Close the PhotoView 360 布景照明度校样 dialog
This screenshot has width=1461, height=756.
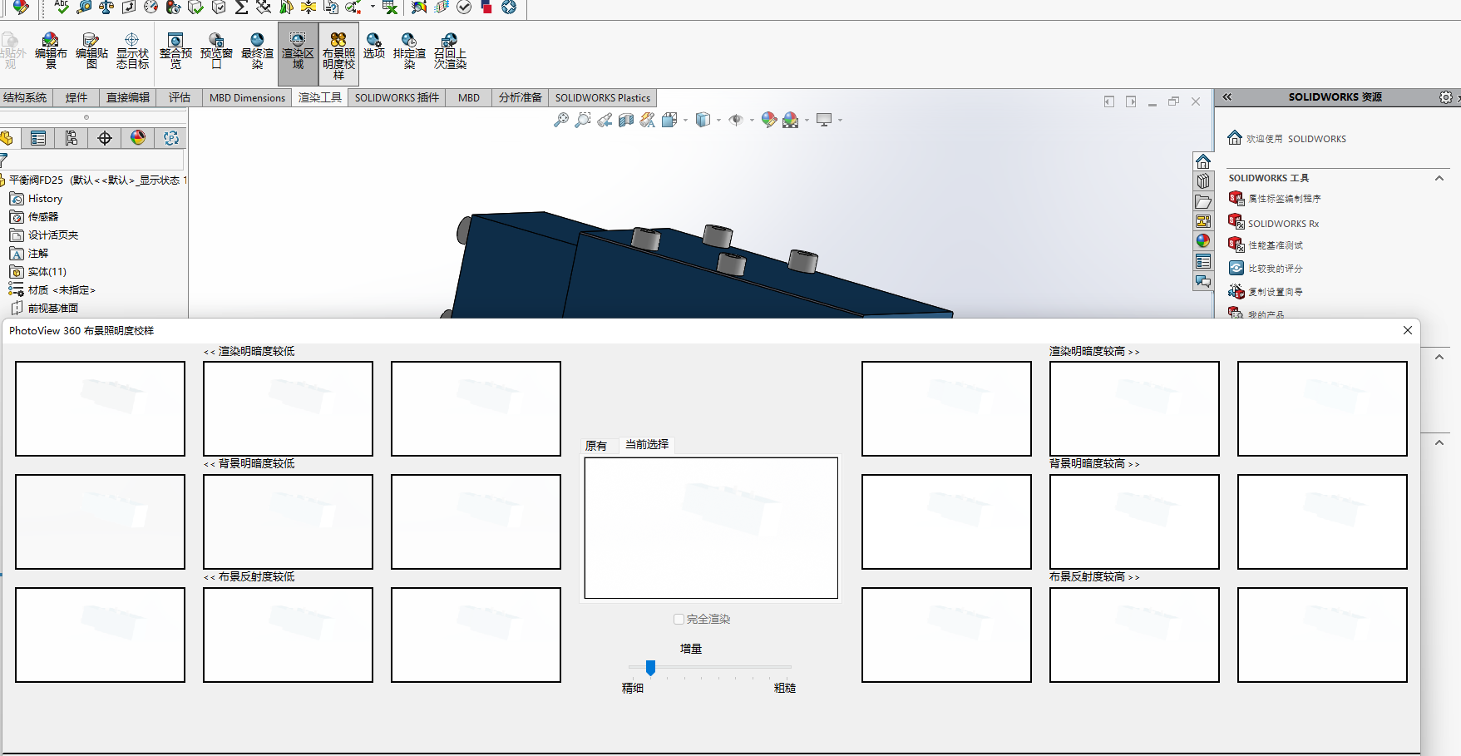pos(1408,330)
